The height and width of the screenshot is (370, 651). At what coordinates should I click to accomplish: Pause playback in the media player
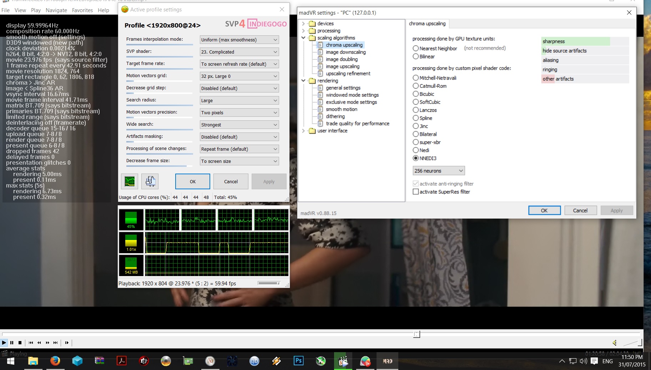click(x=12, y=342)
